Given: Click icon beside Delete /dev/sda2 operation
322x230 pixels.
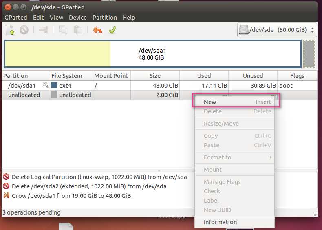Looking at the screenshot, I should (6, 186).
